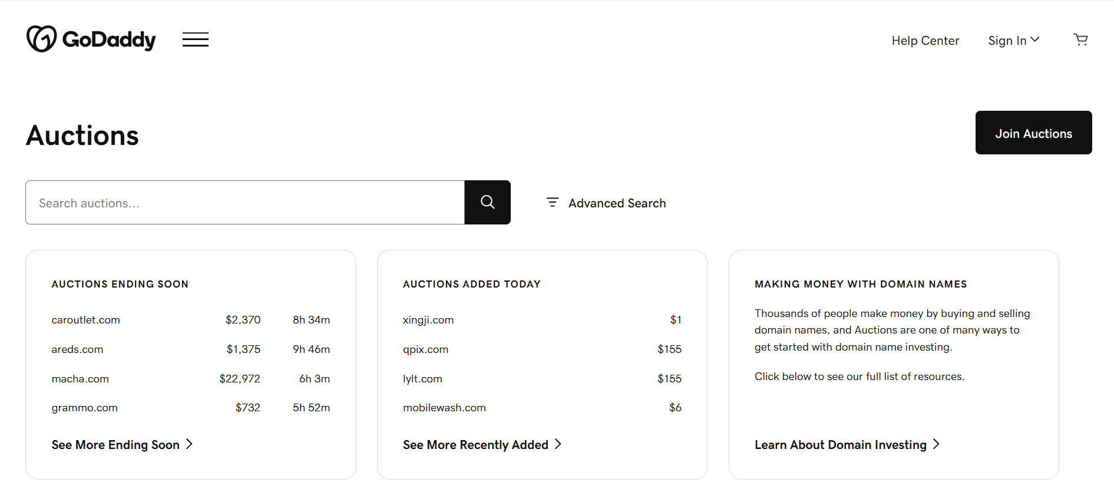Open the macha.com auction listing
Screen dimensions: 1114x502
point(80,379)
